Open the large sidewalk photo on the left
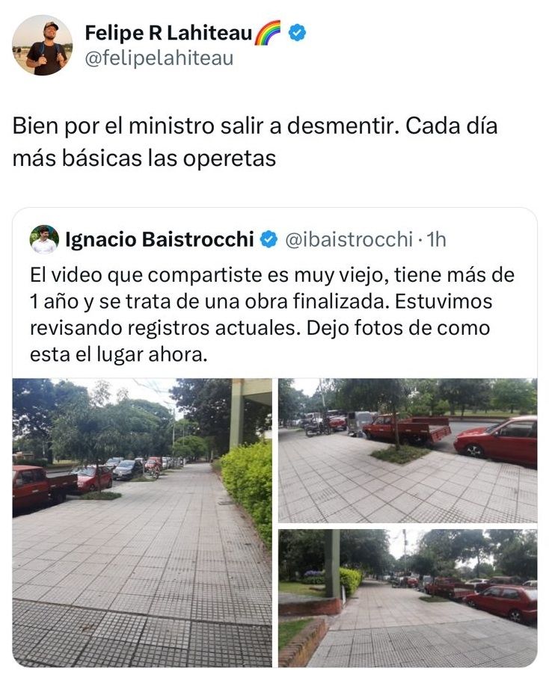The width and height of the screenshot is (549, 686). [x=142, y=523]
